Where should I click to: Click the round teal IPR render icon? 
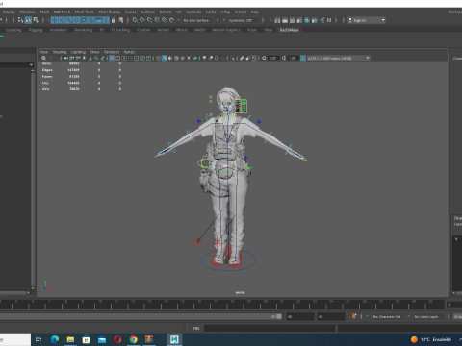pyautogui.click(x=307, y=20)
